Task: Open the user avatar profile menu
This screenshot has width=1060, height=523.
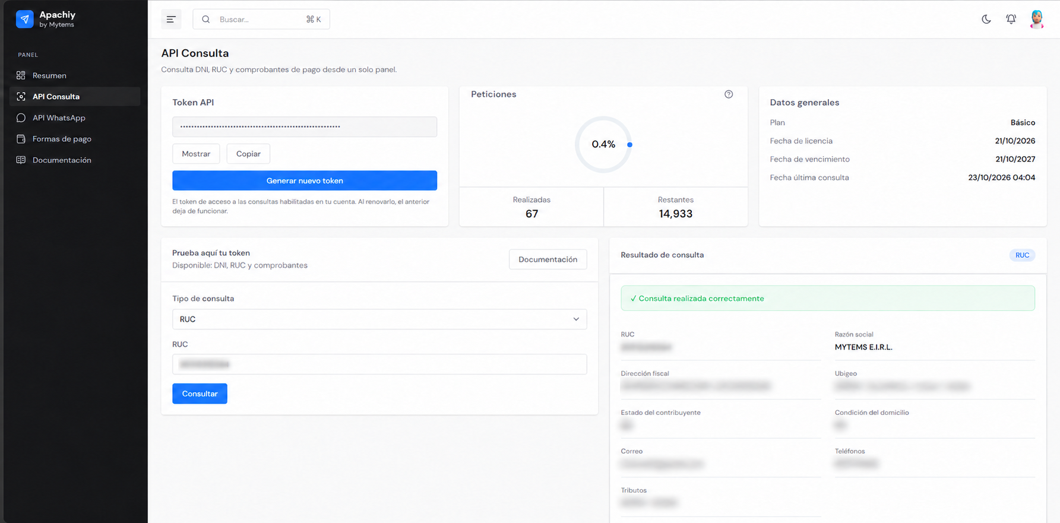Action: click(x=1037, y=19)
